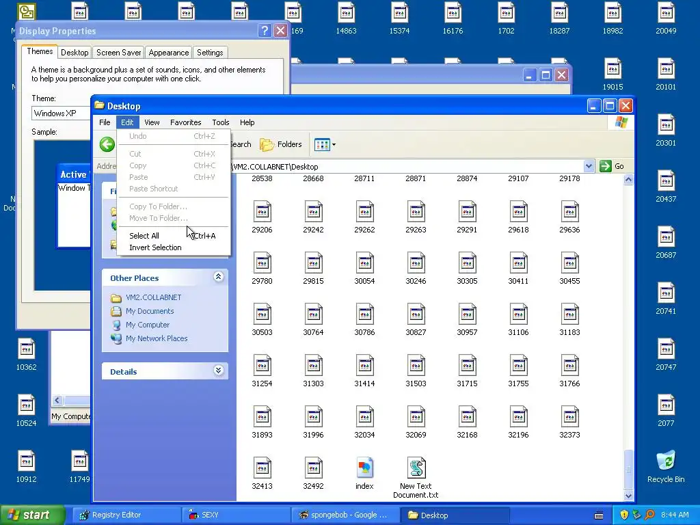Open the Favorites menu
700x525 pixels.
(x=186, y=122)
